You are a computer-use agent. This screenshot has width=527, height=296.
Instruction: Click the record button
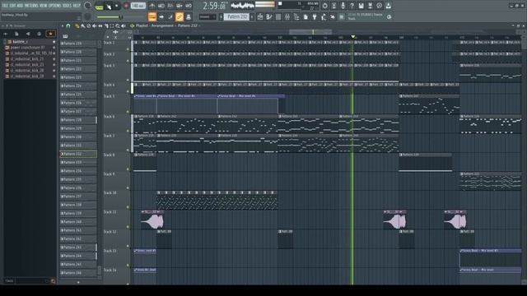(126, 6)
